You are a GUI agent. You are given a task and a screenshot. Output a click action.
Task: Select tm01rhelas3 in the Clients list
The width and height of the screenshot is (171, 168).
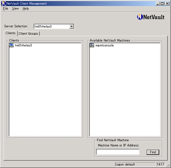[x=24, y=45]
